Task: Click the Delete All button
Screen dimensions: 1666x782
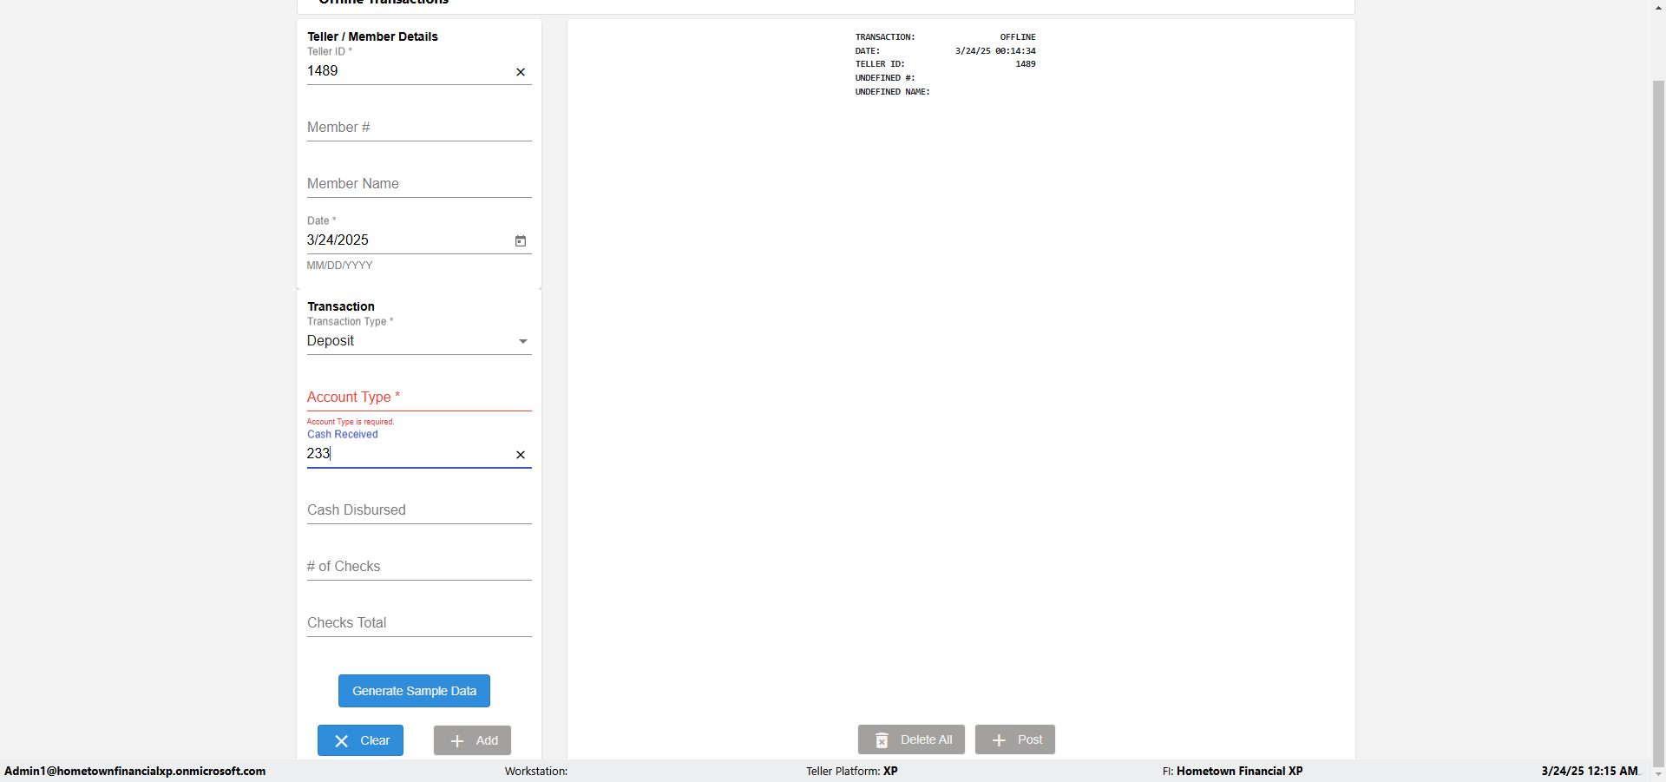Action: (x=911, y=739)
